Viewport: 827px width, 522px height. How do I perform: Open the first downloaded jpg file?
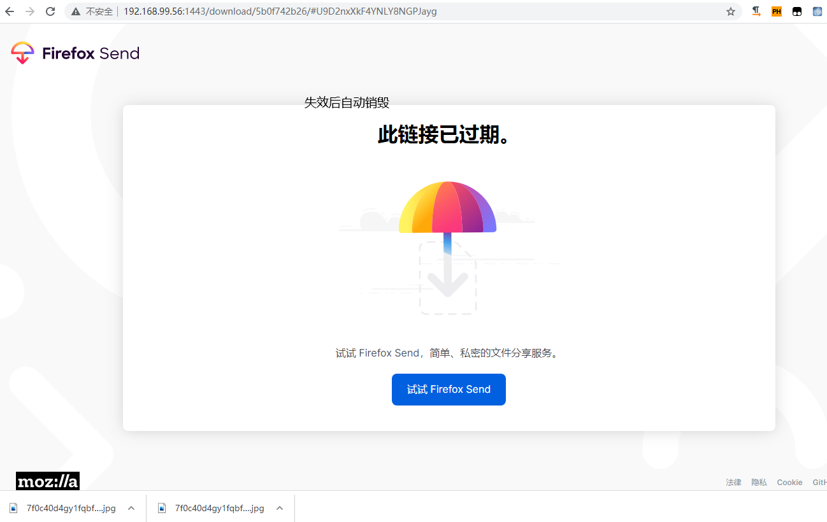click(70, 508)
